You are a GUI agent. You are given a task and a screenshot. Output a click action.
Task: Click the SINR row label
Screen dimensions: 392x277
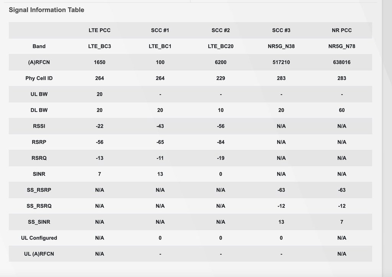(x=39, y=174)
